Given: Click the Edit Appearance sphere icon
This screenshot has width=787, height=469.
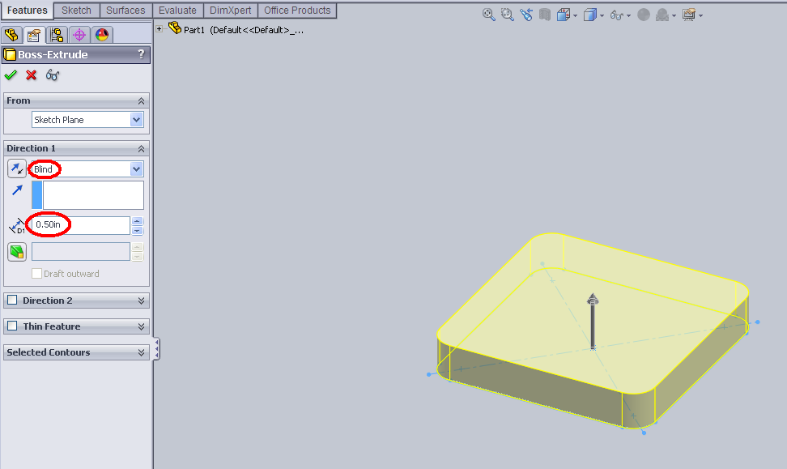Looking at the screenshot, I should coord(644,15).
